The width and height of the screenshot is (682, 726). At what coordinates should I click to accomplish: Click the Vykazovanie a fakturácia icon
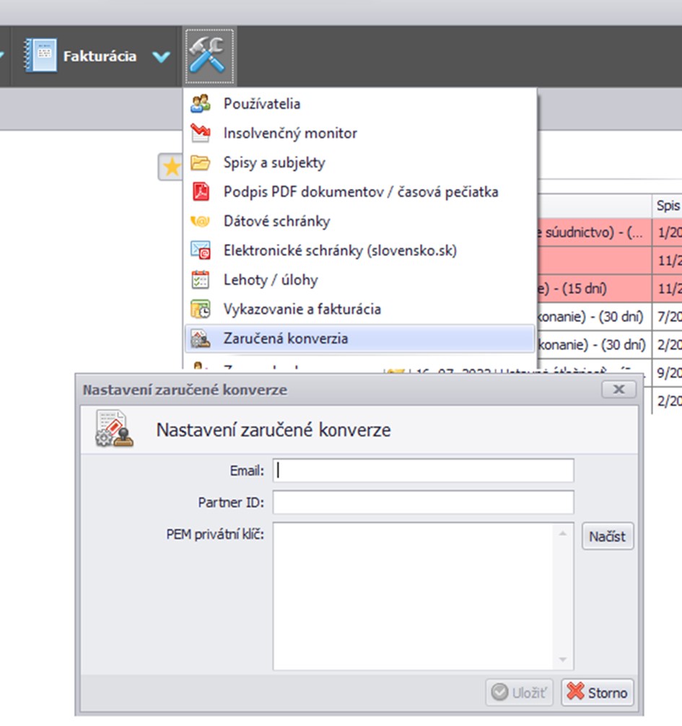tap(200, 310)
